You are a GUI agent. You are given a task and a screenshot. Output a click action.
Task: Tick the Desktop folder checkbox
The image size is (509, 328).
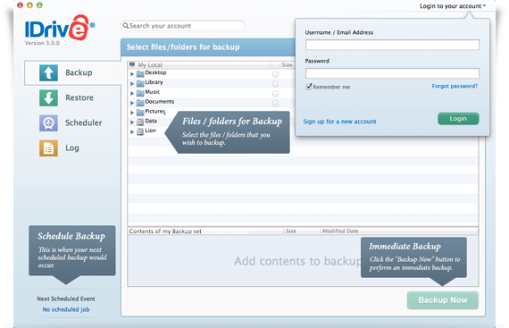click(x=275, y=74)
